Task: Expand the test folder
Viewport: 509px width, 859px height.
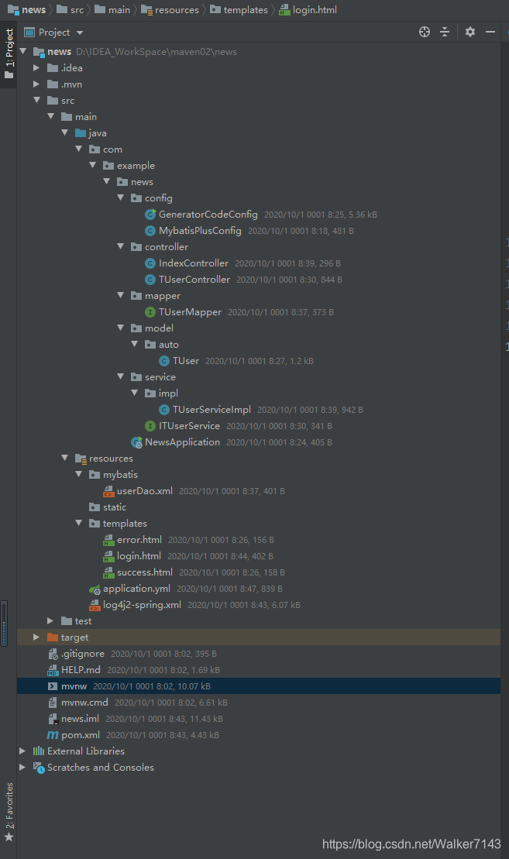Action: [50, 620]
